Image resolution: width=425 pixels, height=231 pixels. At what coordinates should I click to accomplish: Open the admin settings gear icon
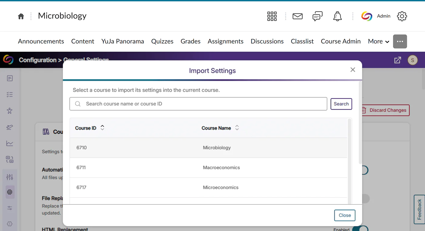click(402, 16)
